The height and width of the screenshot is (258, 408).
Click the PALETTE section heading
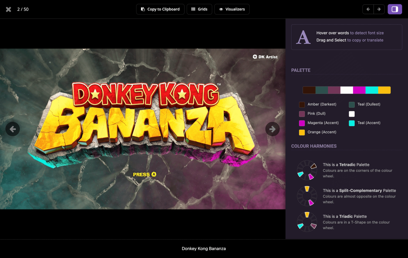tap(301, 70)
